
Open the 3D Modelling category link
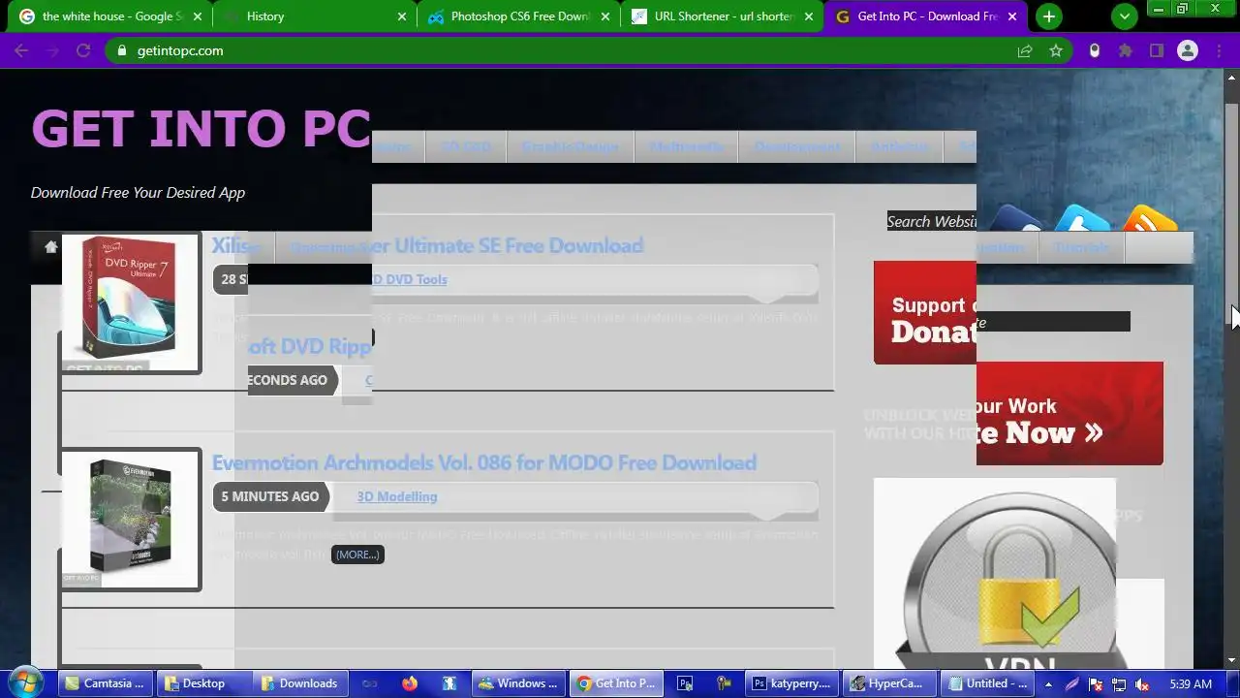[x=397, y=496]
